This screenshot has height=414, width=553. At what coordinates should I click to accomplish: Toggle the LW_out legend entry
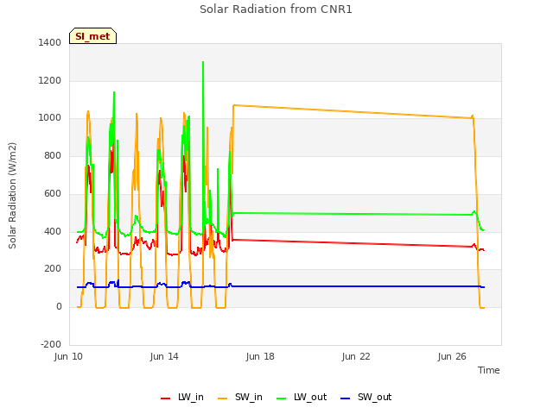[302, 398]
